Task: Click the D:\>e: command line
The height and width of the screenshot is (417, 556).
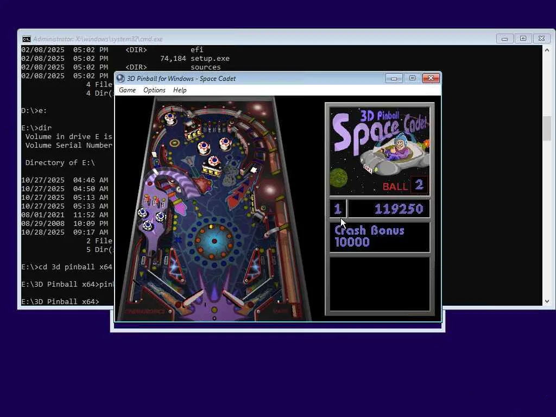Action: tap(34, 111)
